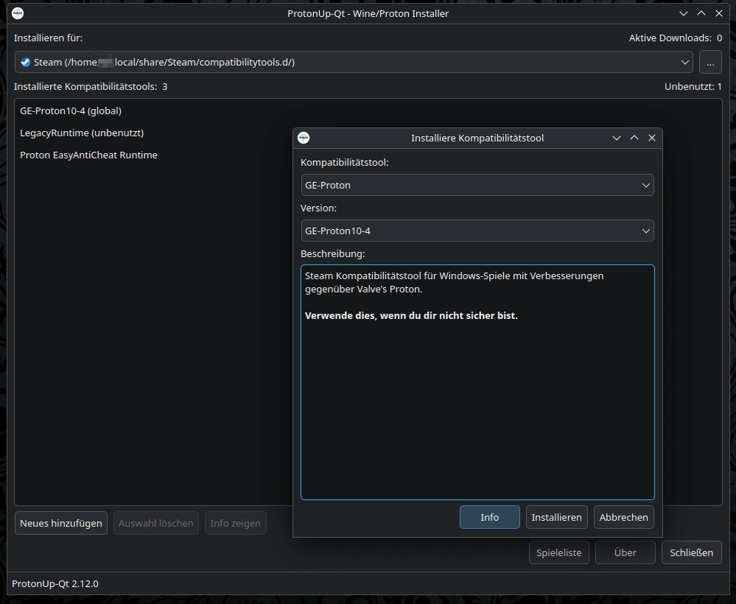Click the 'Aktive Downloads: 0' label
Viewport: 736px width, 604px height.
676,38
